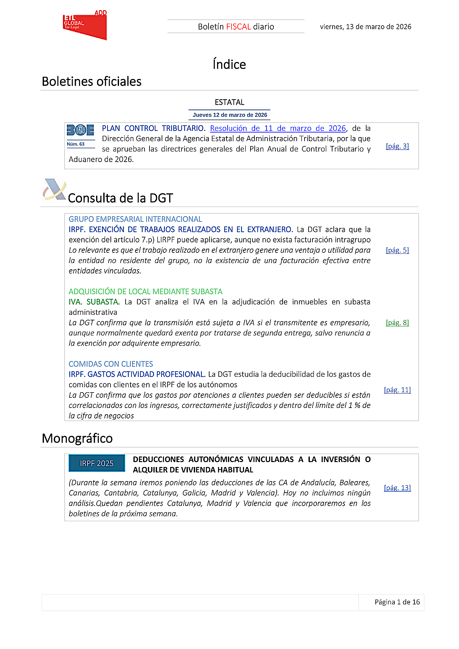This screenshot has height=649, width=459.
Task: Click COMIDAS CON CLIENTES title
Action: coord(111,364)
